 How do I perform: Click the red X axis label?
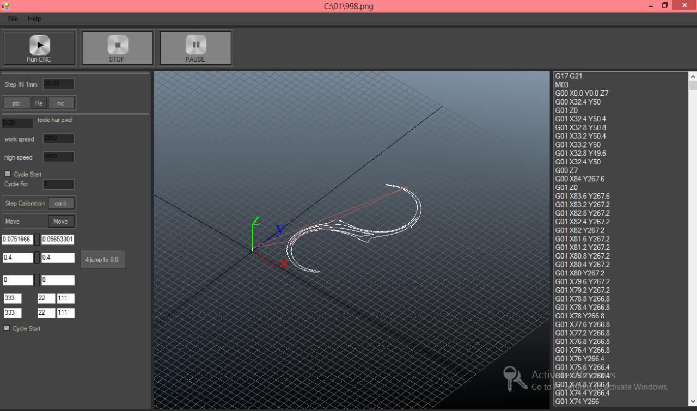284,264
